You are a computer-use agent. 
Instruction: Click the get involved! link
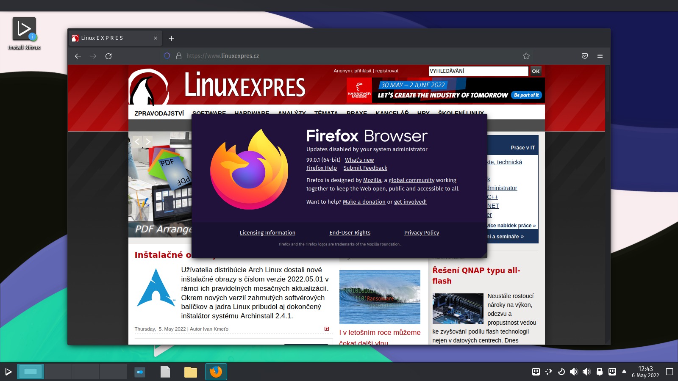coord(410,202)
